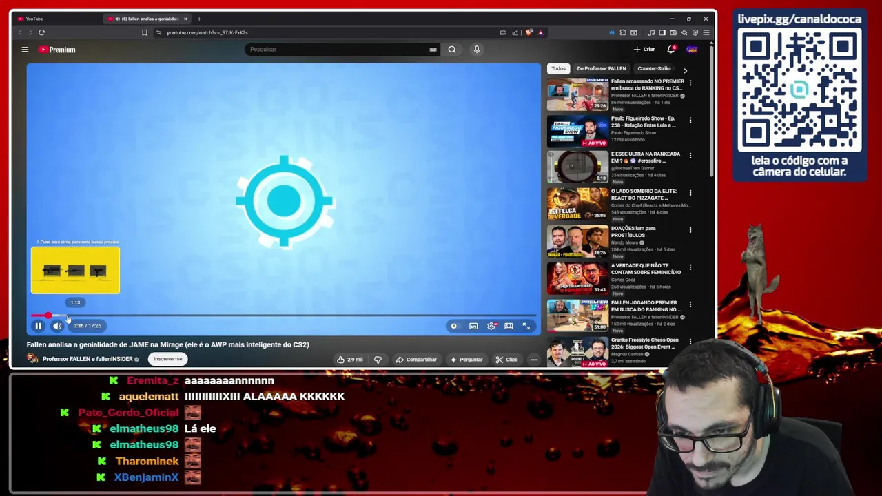This screenshot has height=496, width=882.
Task: Open thumbnail E ESSE ULTRA NA RANKEADA
Action: (577, 167)
